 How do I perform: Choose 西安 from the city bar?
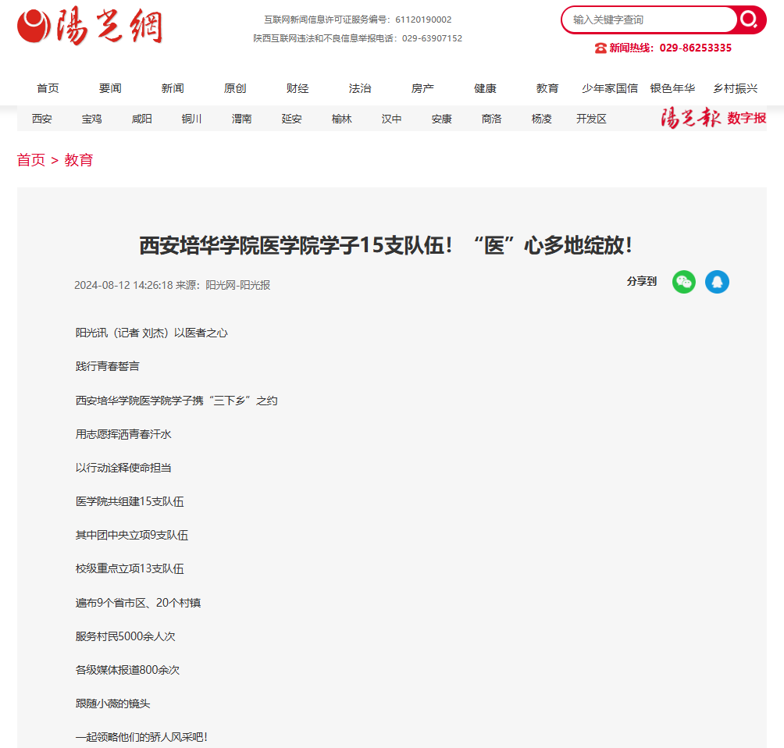42,119
